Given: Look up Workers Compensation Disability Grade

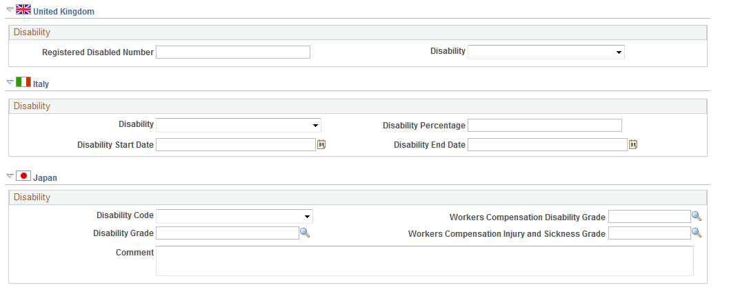Looking at the screenshot, I should (x=696, y=216).
